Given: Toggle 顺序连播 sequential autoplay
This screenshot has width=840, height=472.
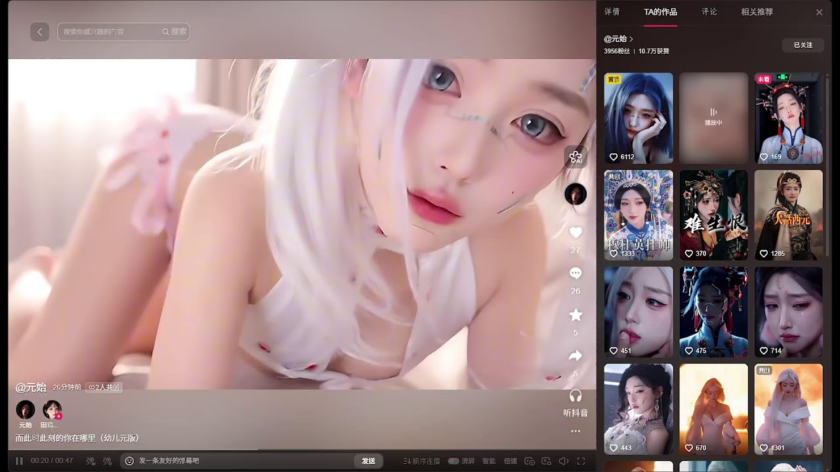Looking at the screenshot, I should coord(421,461).
